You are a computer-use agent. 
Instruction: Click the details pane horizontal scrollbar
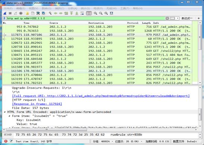[x=47, y=130]
